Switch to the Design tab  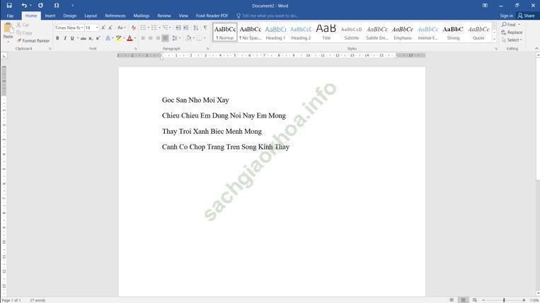[69, 16]
